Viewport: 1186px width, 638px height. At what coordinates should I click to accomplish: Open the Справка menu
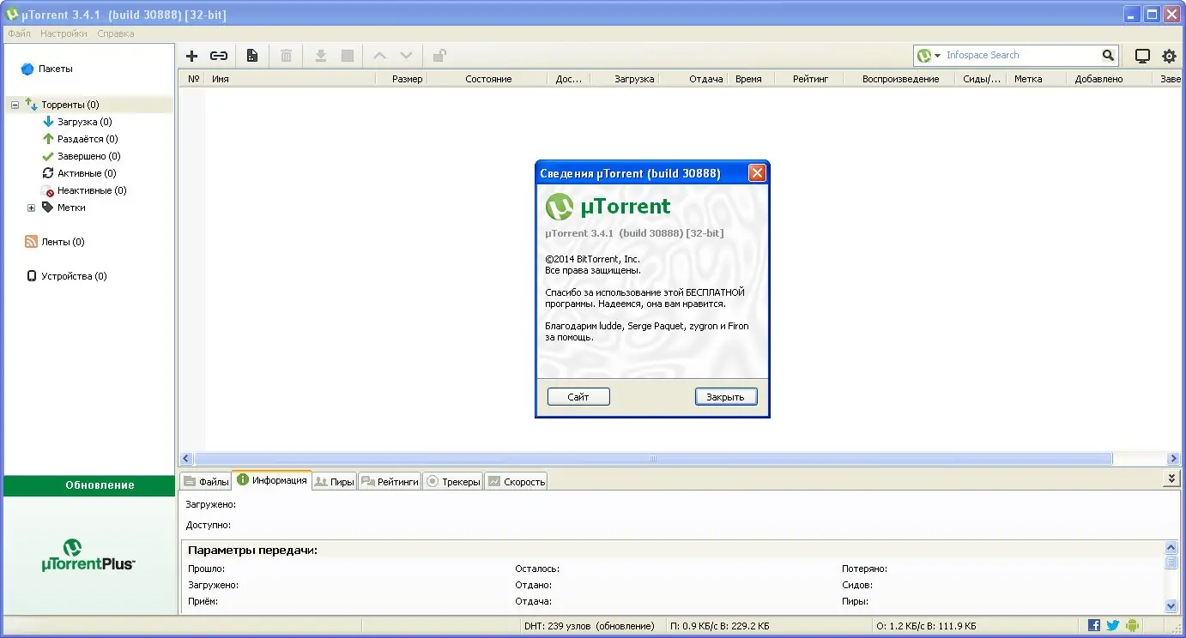(116, 34)
